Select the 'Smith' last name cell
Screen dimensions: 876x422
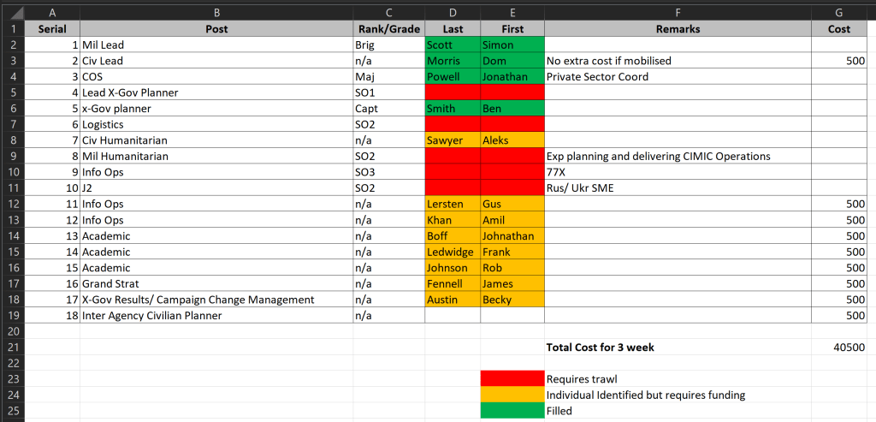coord(453,109)
